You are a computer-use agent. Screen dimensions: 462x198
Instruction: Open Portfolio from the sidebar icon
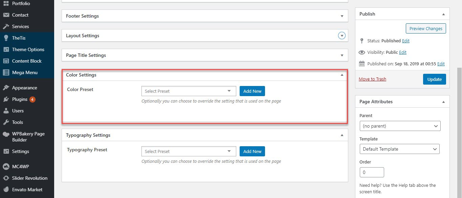(6, 3)
